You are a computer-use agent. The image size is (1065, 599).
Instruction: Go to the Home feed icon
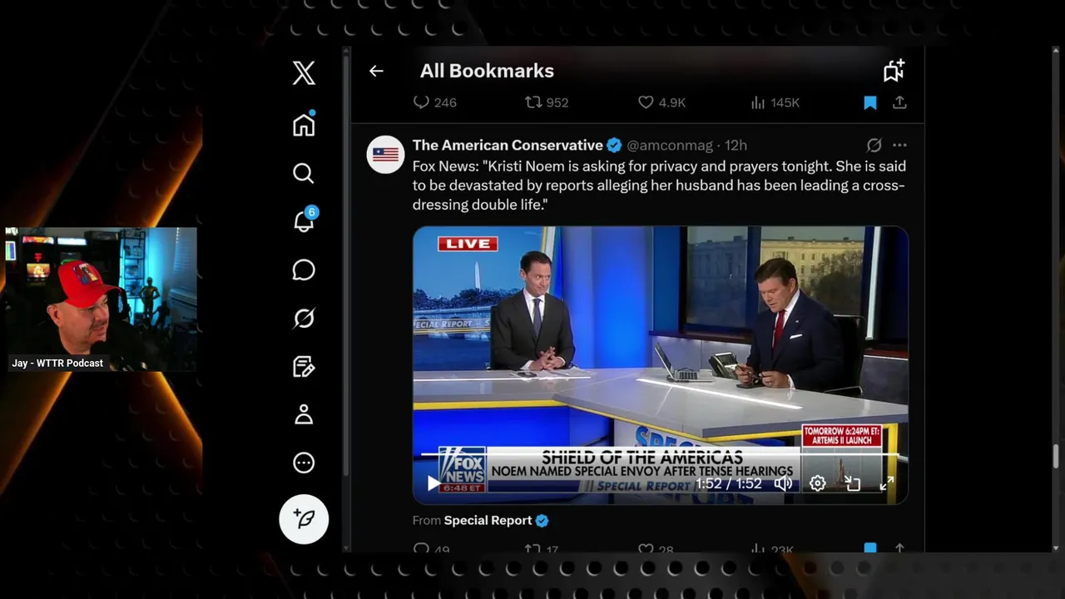click(x=304, y=125)
